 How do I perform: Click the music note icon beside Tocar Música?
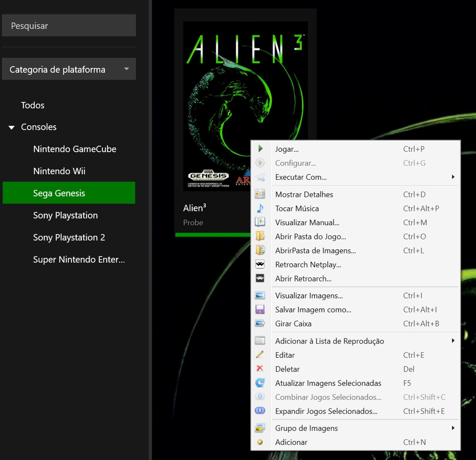point(260,208)
